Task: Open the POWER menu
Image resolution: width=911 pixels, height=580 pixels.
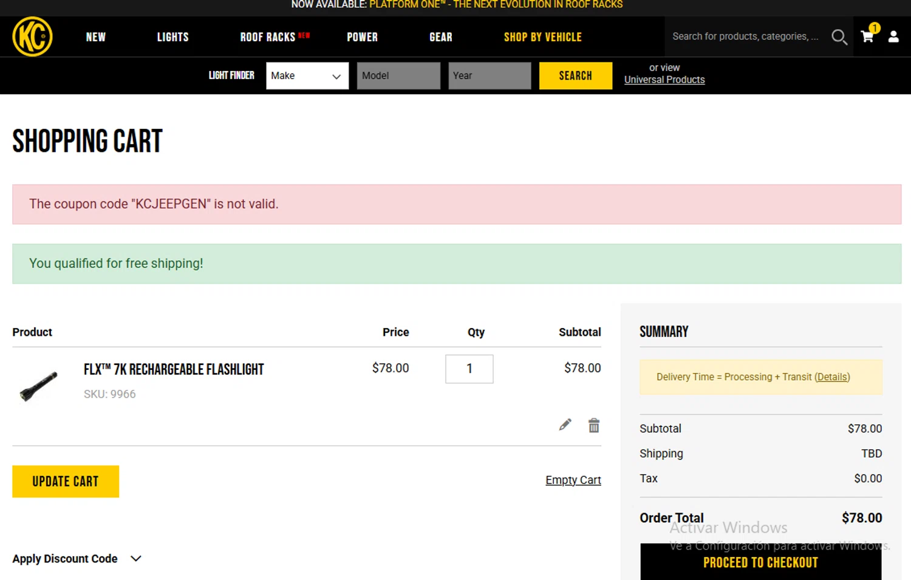Action: (x=363, y=37)
